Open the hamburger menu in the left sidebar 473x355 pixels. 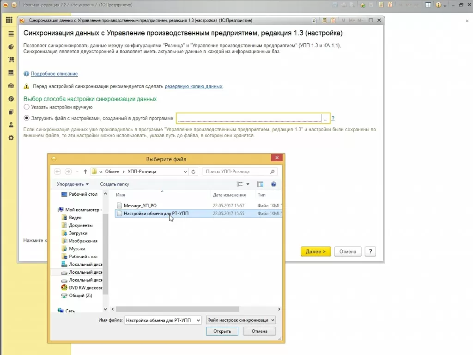pos(11,34)
